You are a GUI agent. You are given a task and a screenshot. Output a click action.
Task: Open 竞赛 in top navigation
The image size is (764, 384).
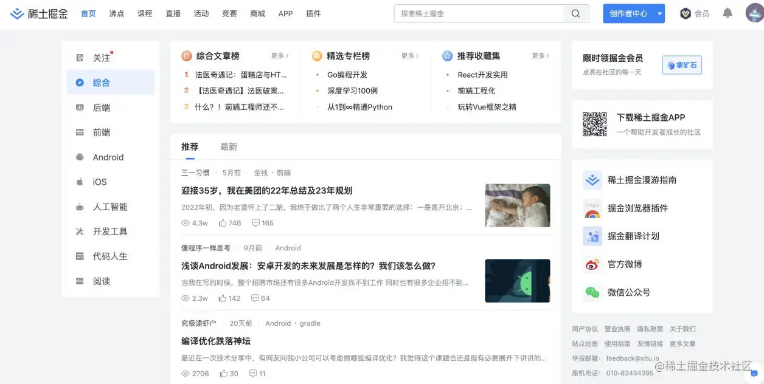click(229, 13)
